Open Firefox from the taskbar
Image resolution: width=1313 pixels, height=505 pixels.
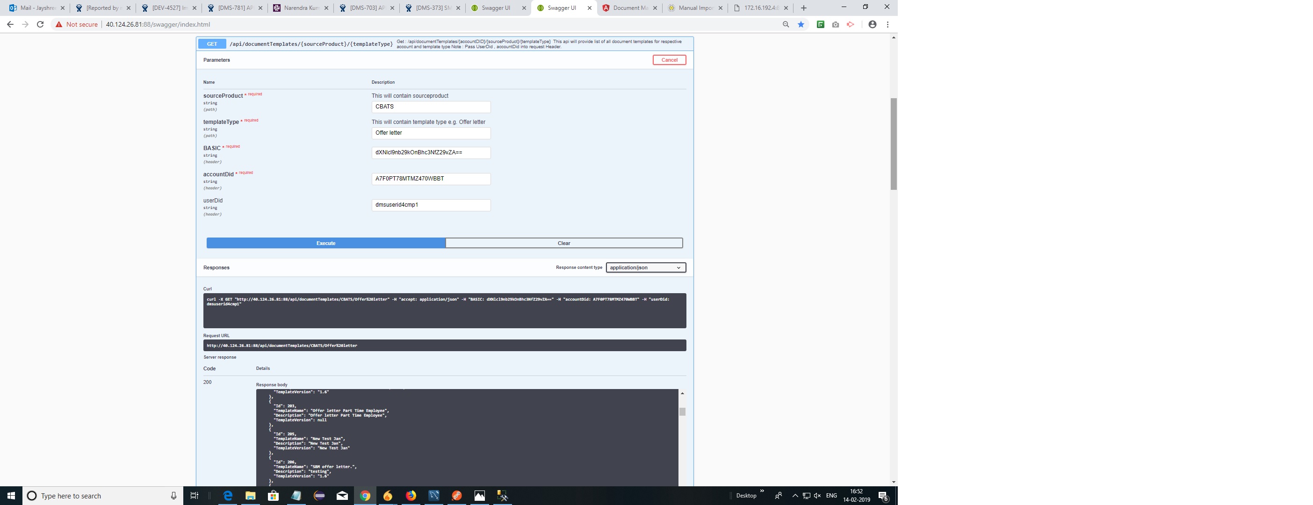click(x=411, y=495)
